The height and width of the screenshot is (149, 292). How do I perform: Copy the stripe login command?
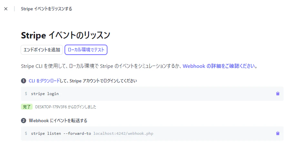(x=278, y=93)
